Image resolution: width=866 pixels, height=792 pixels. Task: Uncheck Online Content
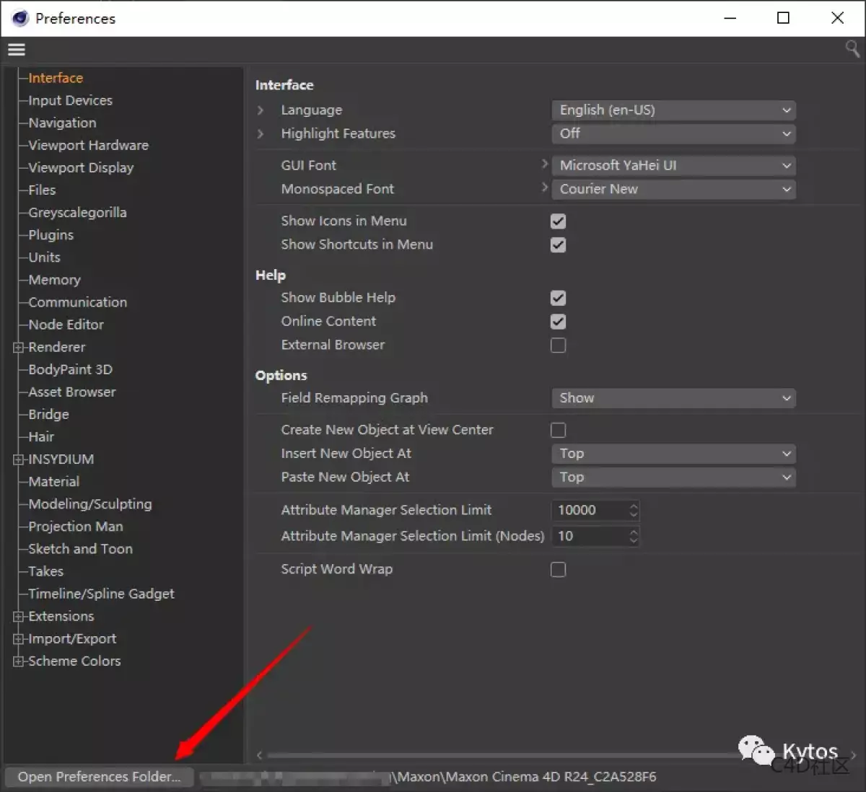pyautogui.click(x=558, y=322)
